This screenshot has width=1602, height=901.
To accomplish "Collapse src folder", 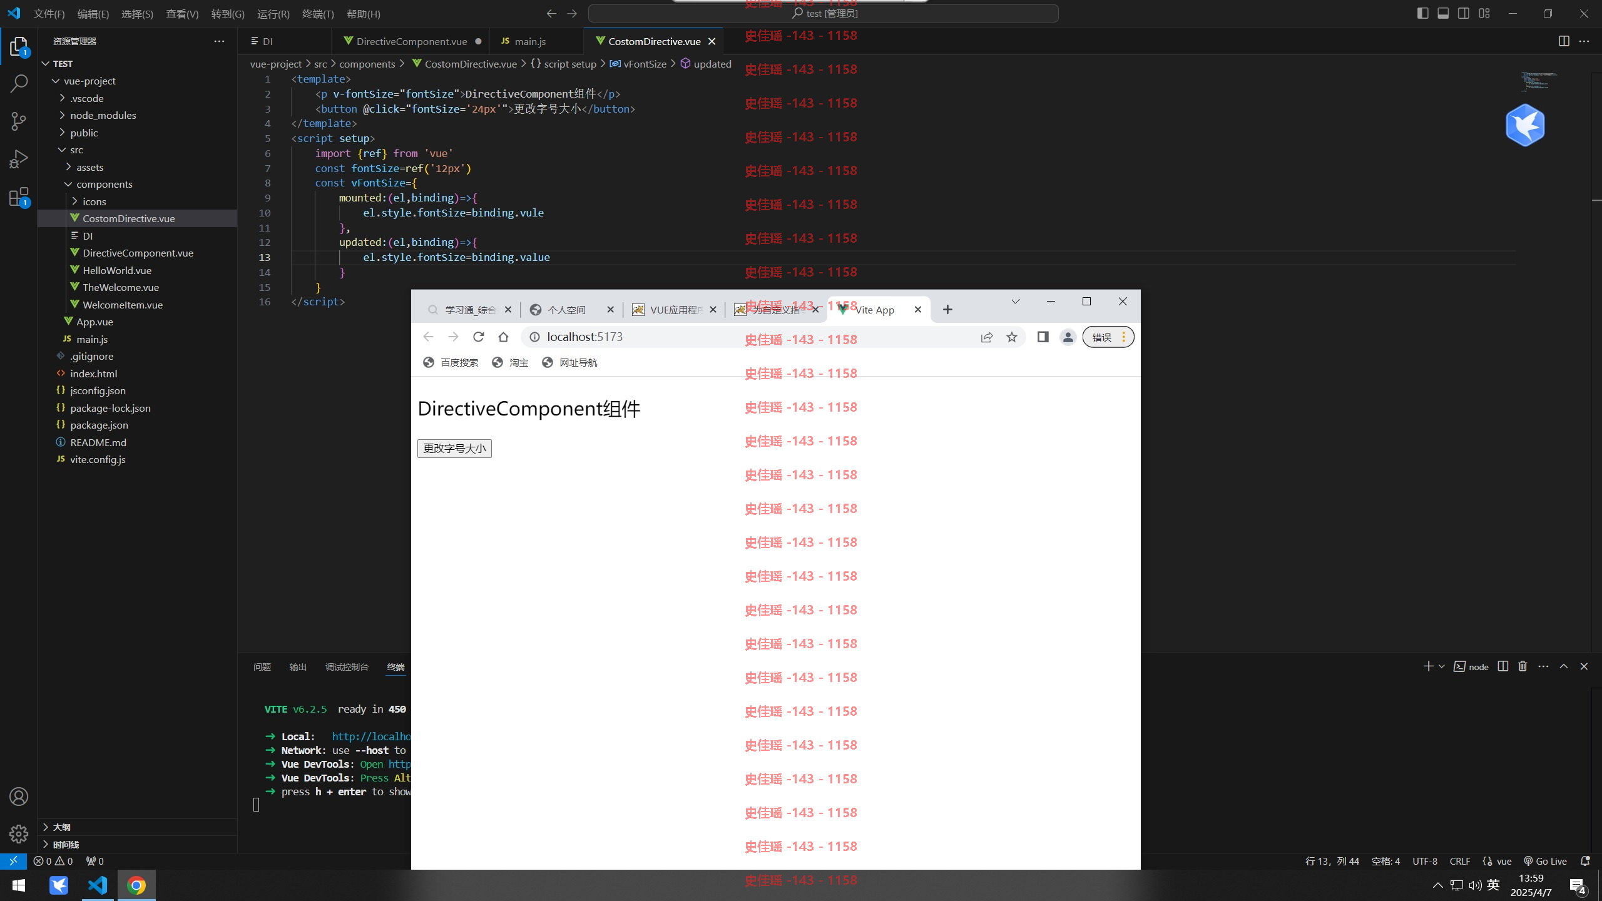I will (62, 150).
